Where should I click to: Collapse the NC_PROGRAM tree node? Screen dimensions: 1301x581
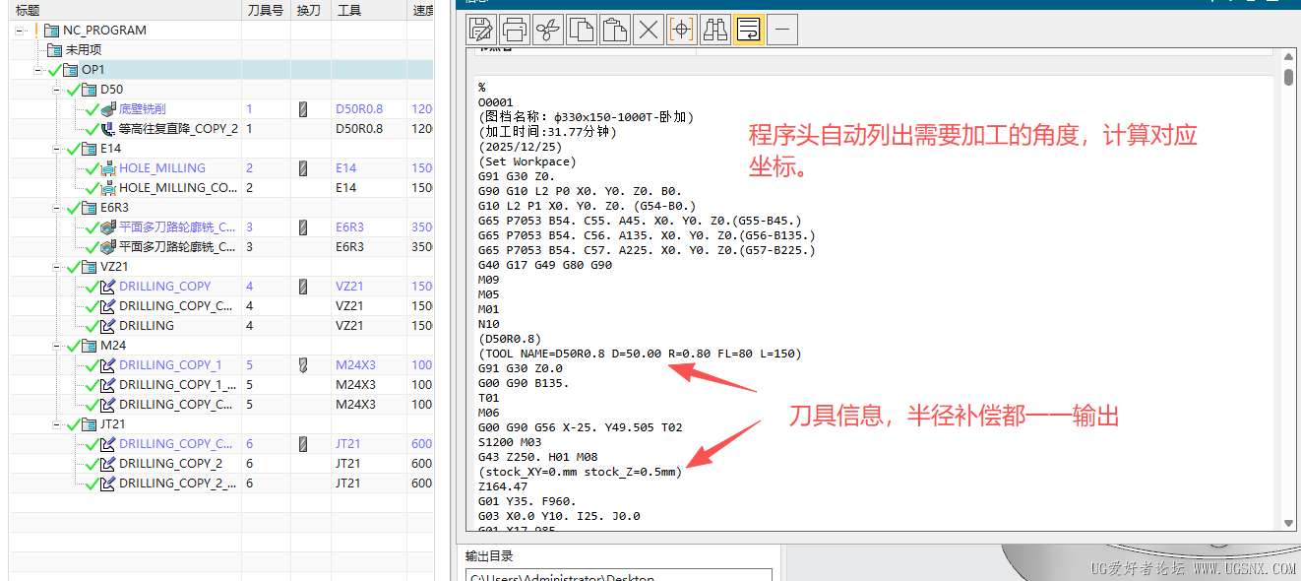20,30
